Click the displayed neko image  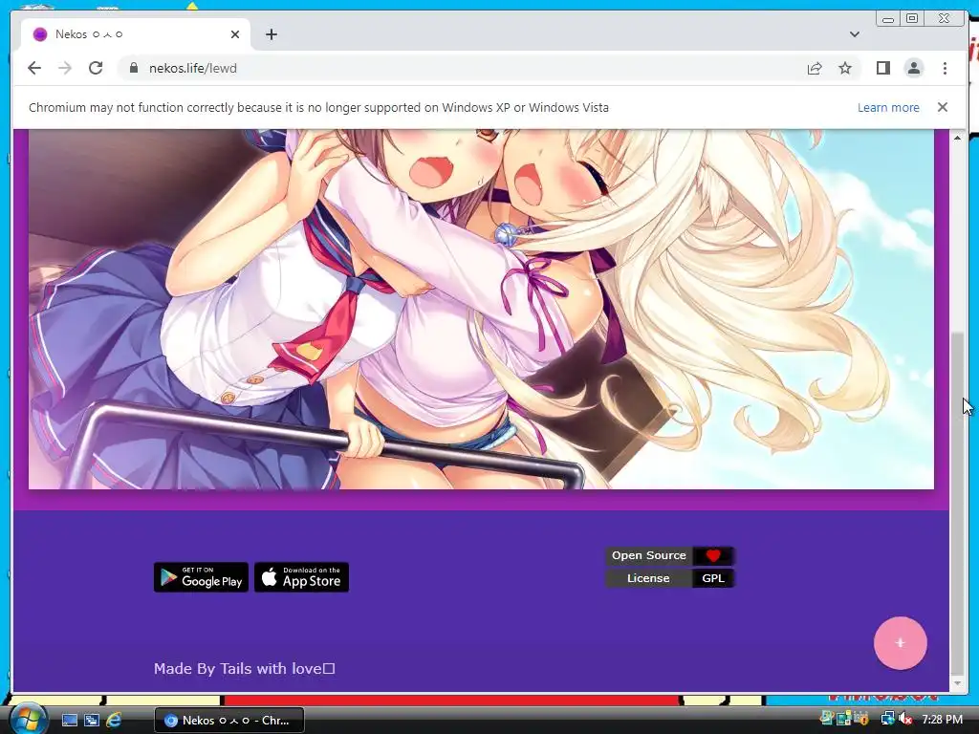tap(481, 309)
